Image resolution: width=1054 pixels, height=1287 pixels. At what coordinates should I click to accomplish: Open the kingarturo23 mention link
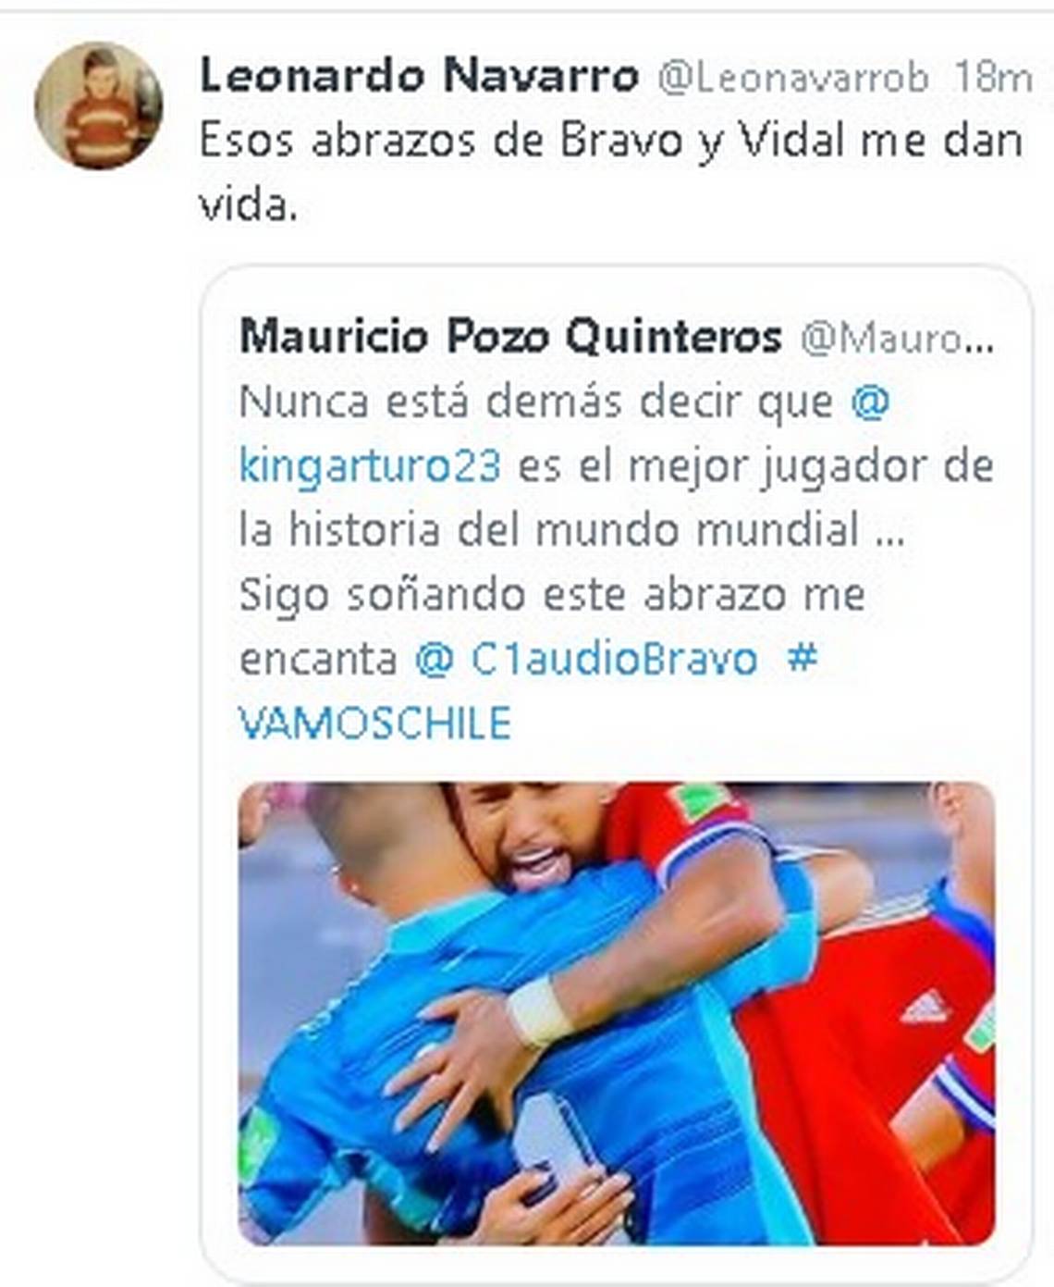point(370,466)
